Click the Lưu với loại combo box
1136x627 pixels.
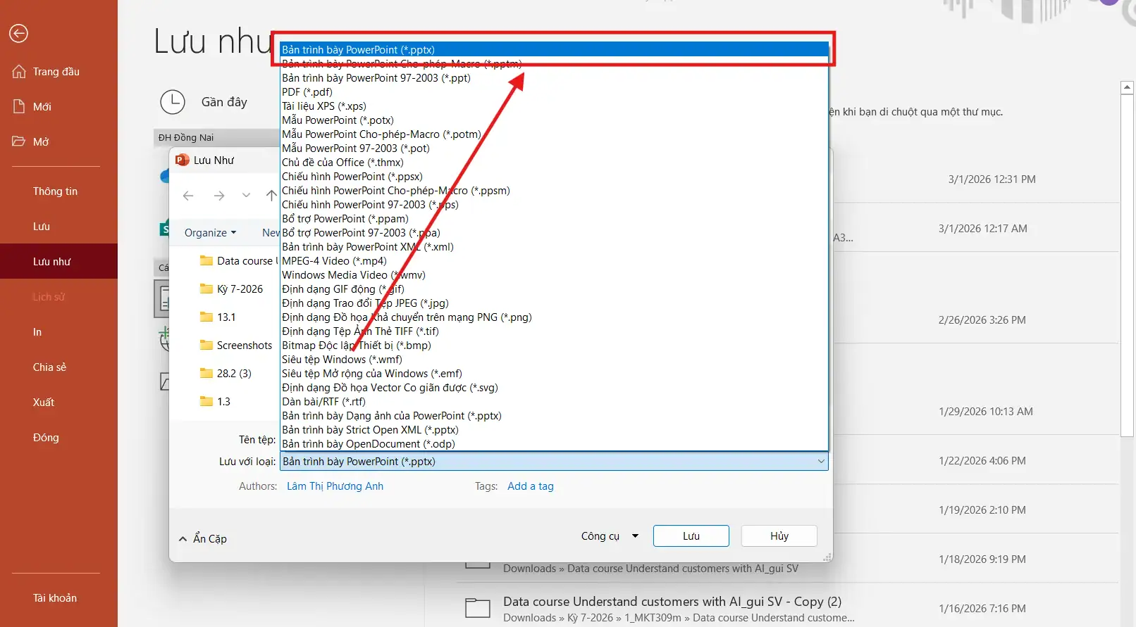(553, 462)
